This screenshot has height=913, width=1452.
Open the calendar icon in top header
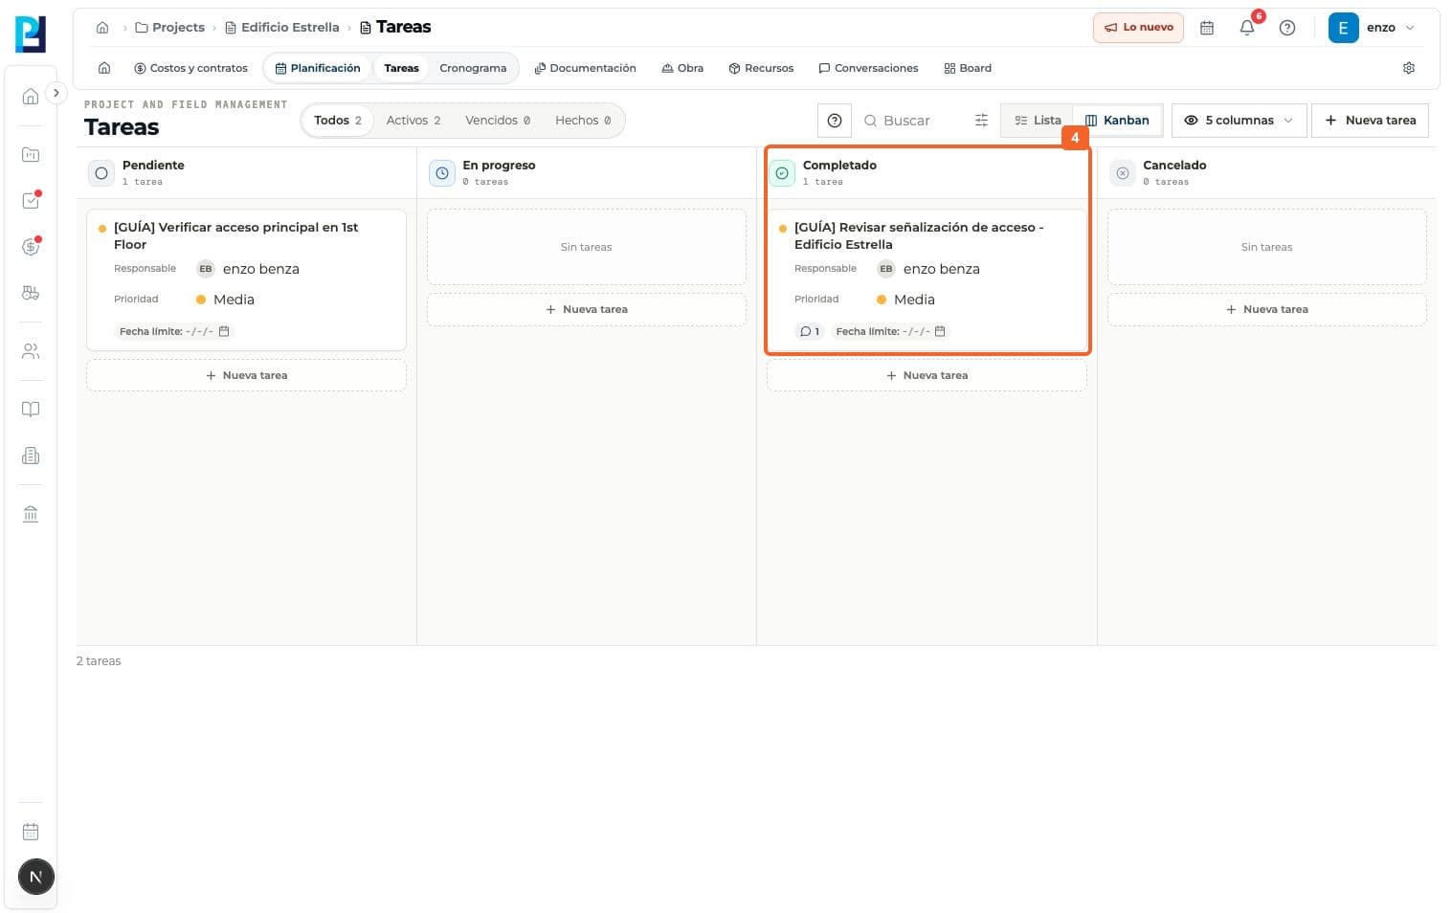coord(1207,28)
